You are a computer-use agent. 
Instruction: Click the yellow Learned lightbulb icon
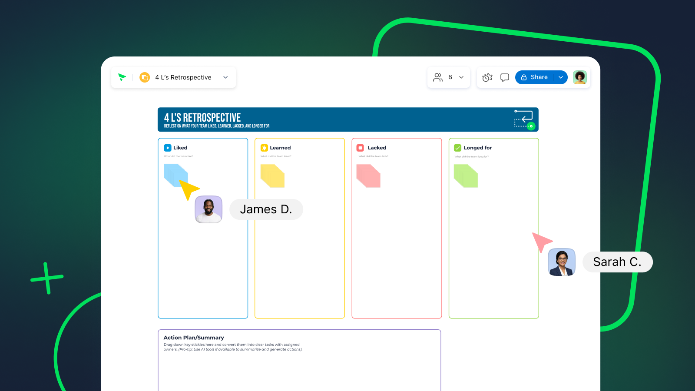coord(264,148)
